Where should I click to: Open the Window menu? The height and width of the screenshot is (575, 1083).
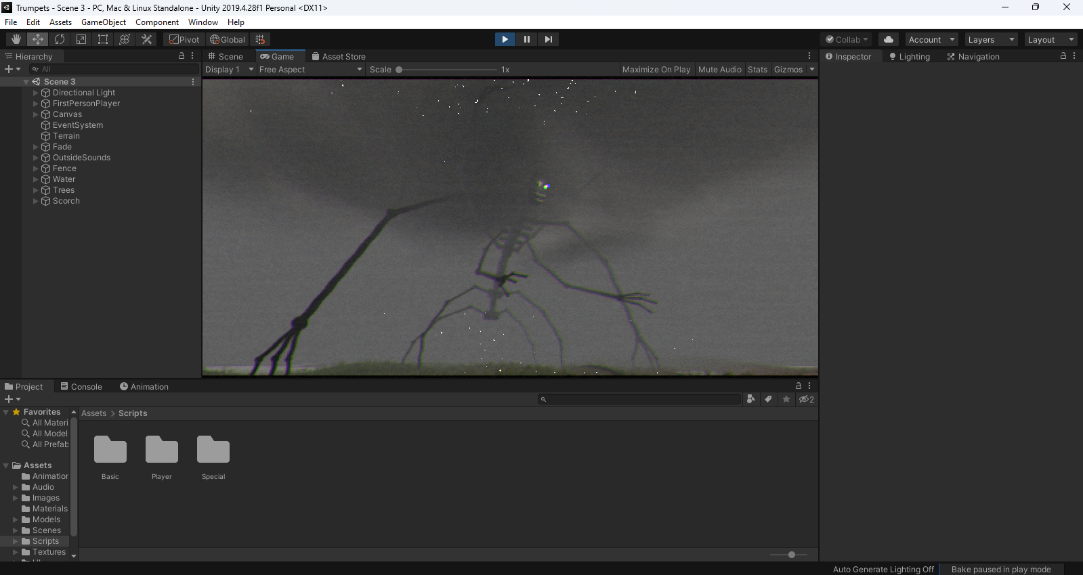pos(203,22)
